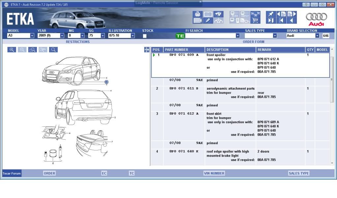Click highlighted callout 1 on illustration
The width and height of the screenshot is (337, 198).
coord(106,82)
